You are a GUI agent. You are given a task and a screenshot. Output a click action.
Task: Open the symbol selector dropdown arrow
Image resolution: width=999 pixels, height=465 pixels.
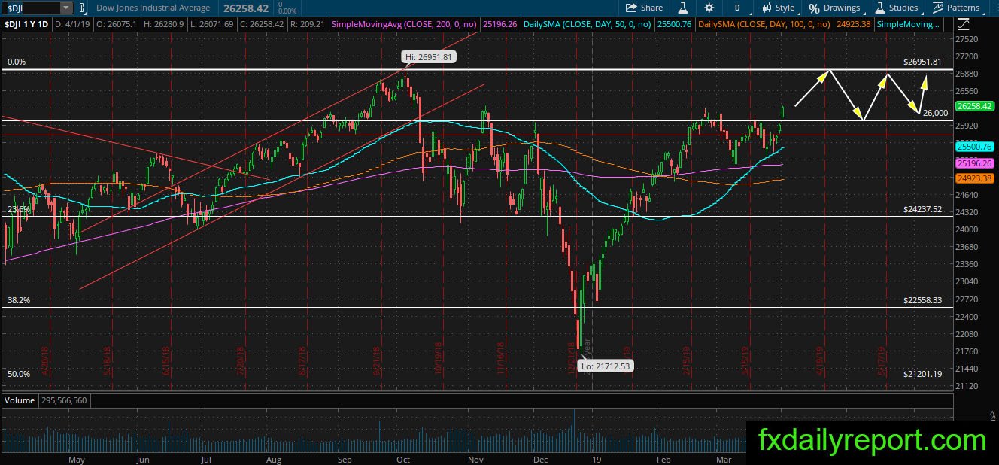66,8
